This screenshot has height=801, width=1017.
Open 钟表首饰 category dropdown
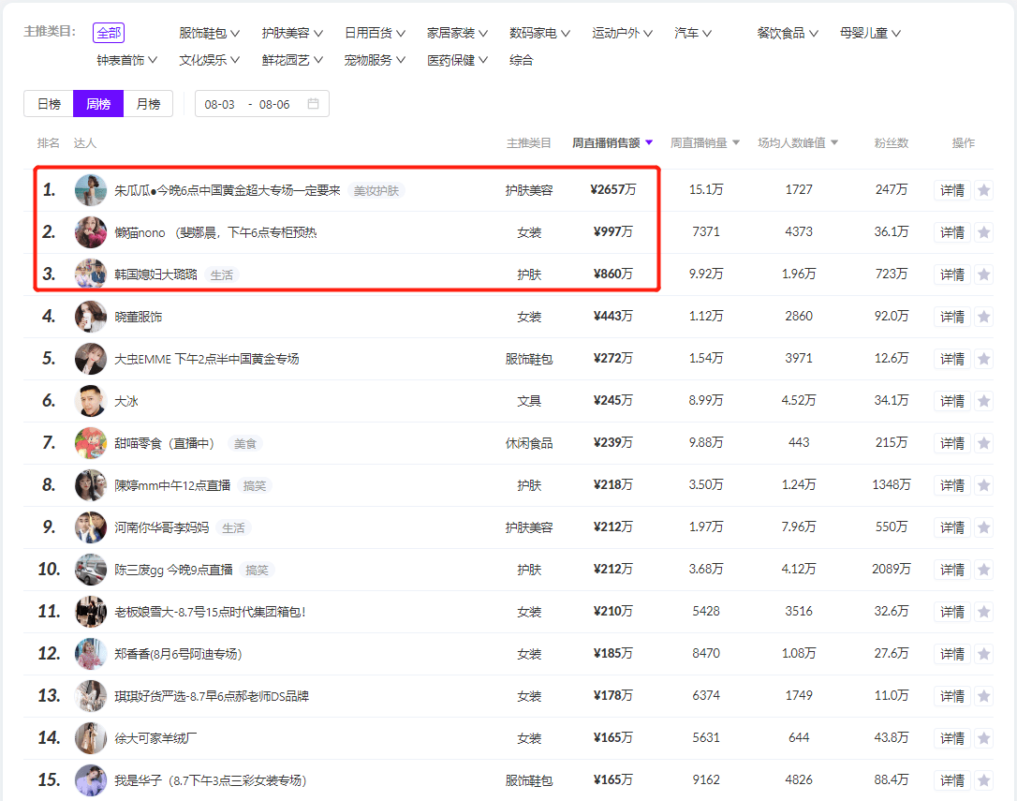point(127,60)
